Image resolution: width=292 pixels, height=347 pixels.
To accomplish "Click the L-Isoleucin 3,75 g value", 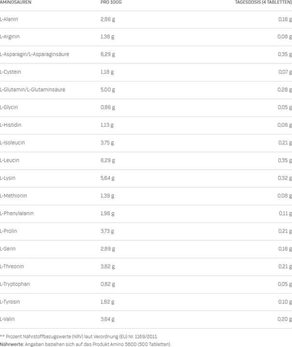I will pos(107,143).
